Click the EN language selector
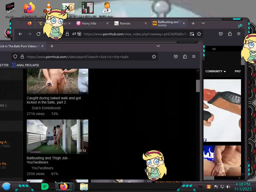This screenshot has width=256, height=192. coord(214,49)
